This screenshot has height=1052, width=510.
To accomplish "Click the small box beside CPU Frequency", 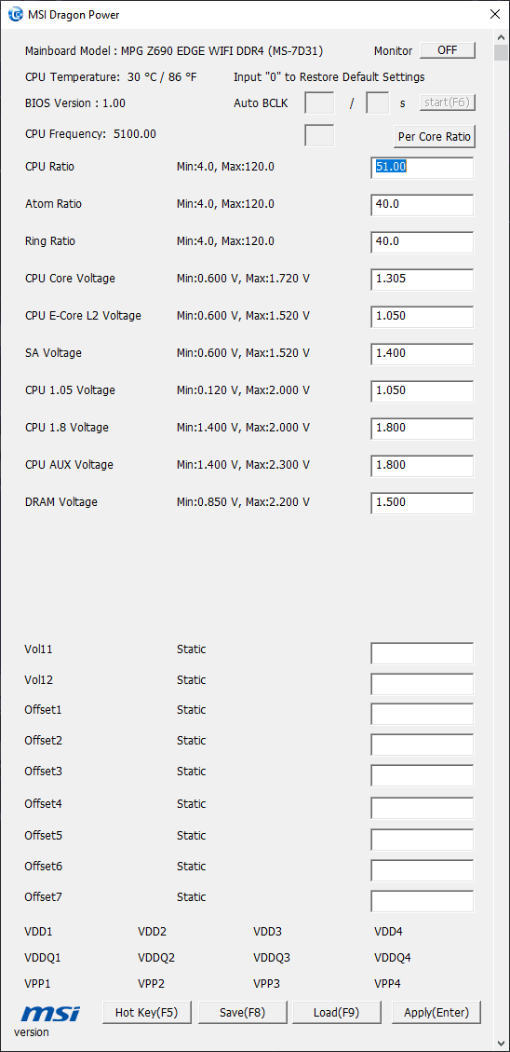I will (319, 135).
